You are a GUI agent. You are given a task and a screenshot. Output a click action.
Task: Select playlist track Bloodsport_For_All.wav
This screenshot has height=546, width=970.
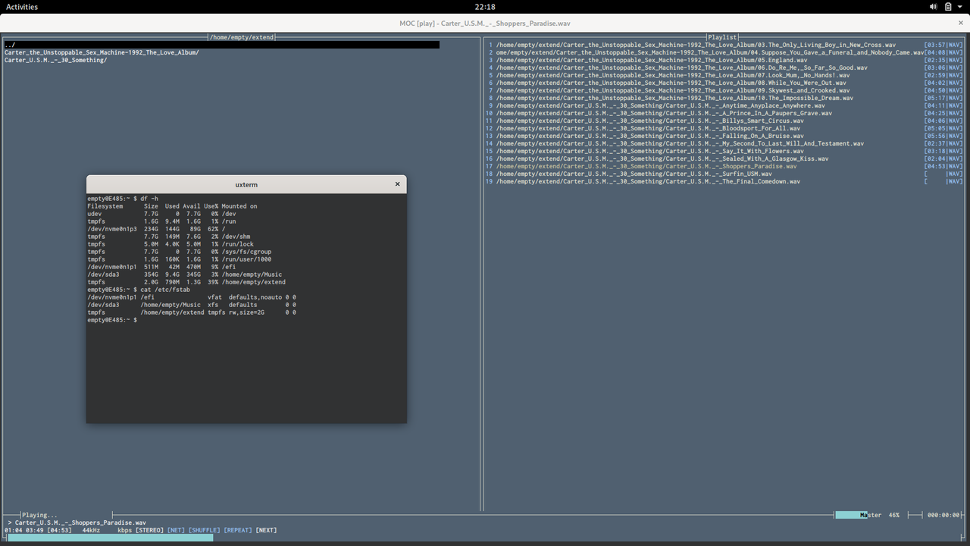[x=648, y=128]
